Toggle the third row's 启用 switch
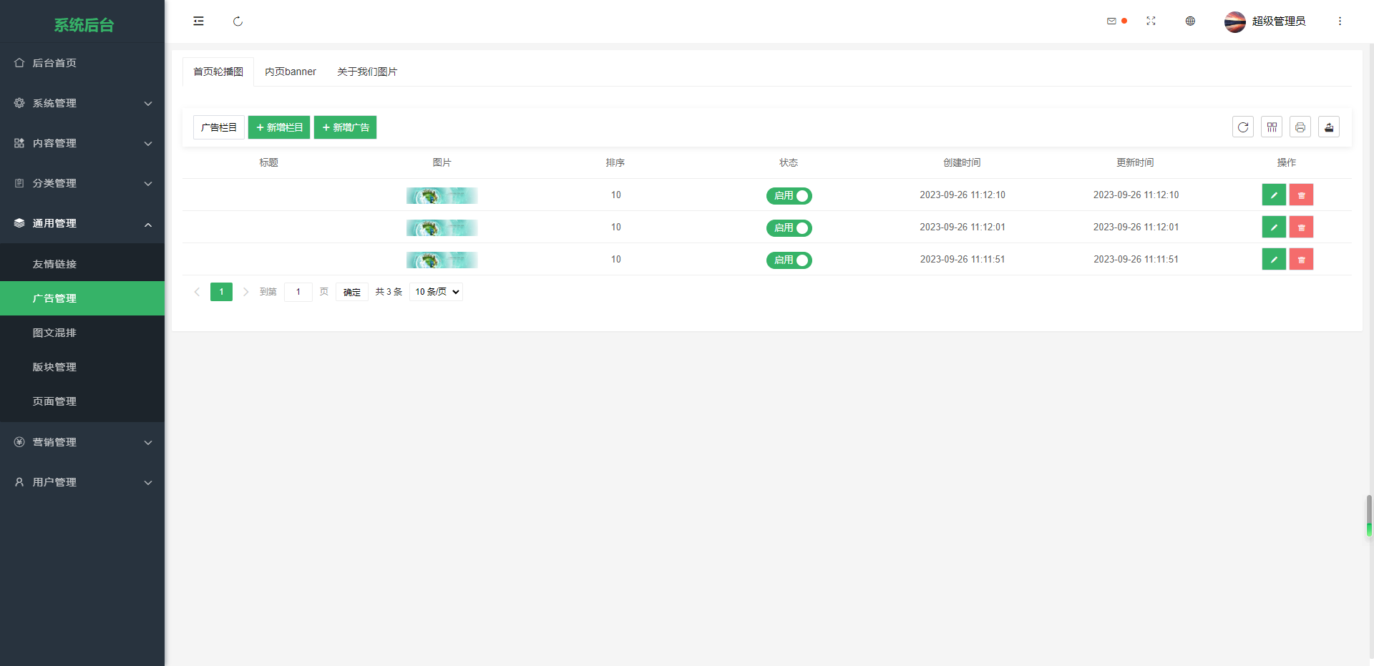 (x=789, y=260)
